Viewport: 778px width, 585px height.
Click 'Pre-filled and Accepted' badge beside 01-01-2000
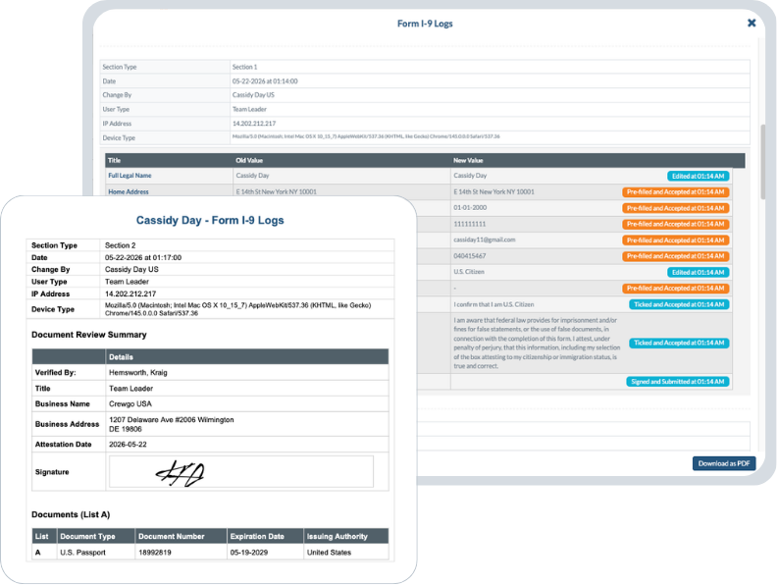[x=675, y=208]
